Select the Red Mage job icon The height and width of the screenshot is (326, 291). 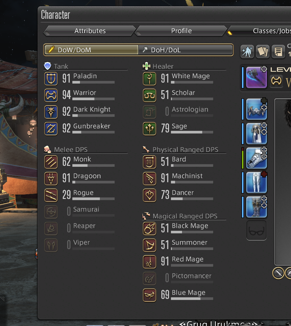(149, 262)
